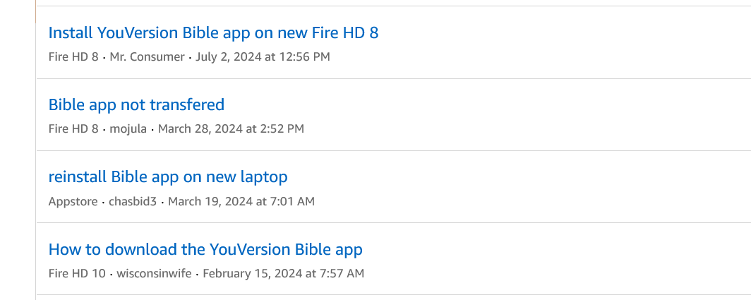Open 'Install YouVersion Bible app on new Fire HD 8' thread
Viewport: 751px width, 300px height.
(x=213, y=32)
